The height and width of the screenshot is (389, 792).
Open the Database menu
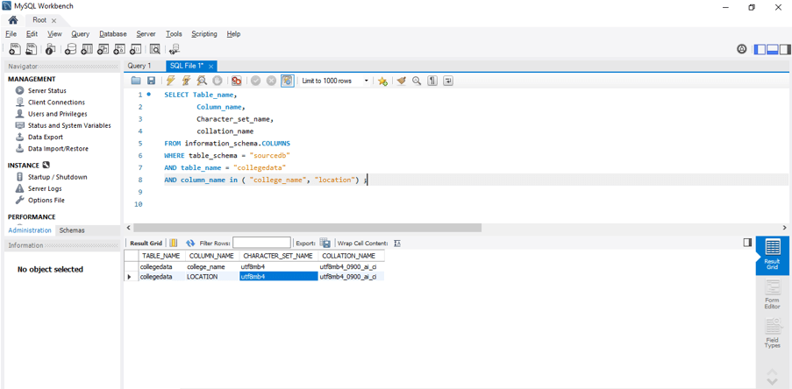pyautogui.click(x=112, y=34)
